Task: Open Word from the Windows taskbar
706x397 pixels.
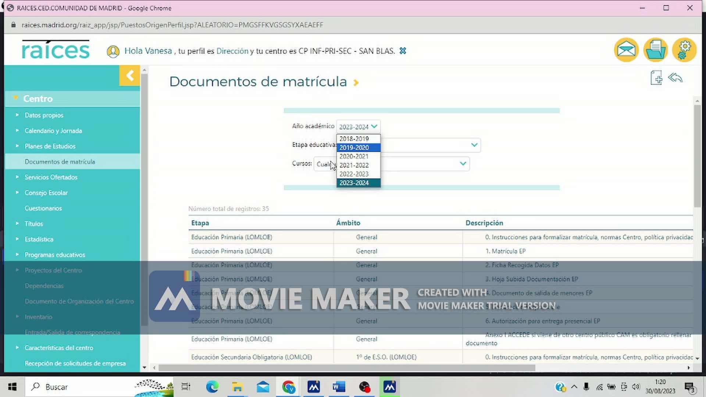Action: click(339, 387)
